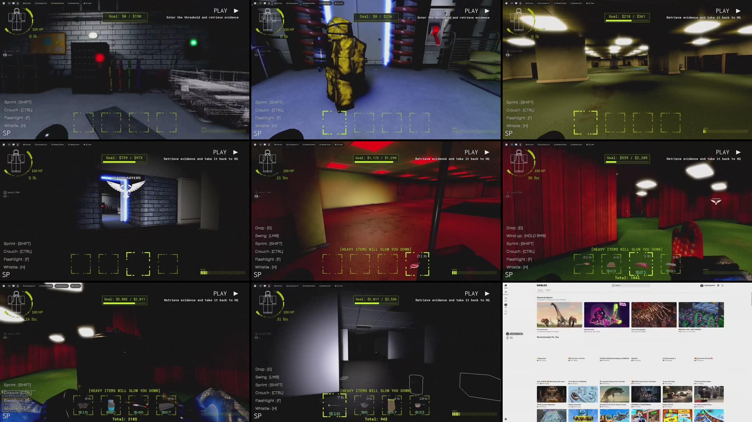
Task: Select the $80 blue bottle inventory slot
Action: click(x=111, y=405)
